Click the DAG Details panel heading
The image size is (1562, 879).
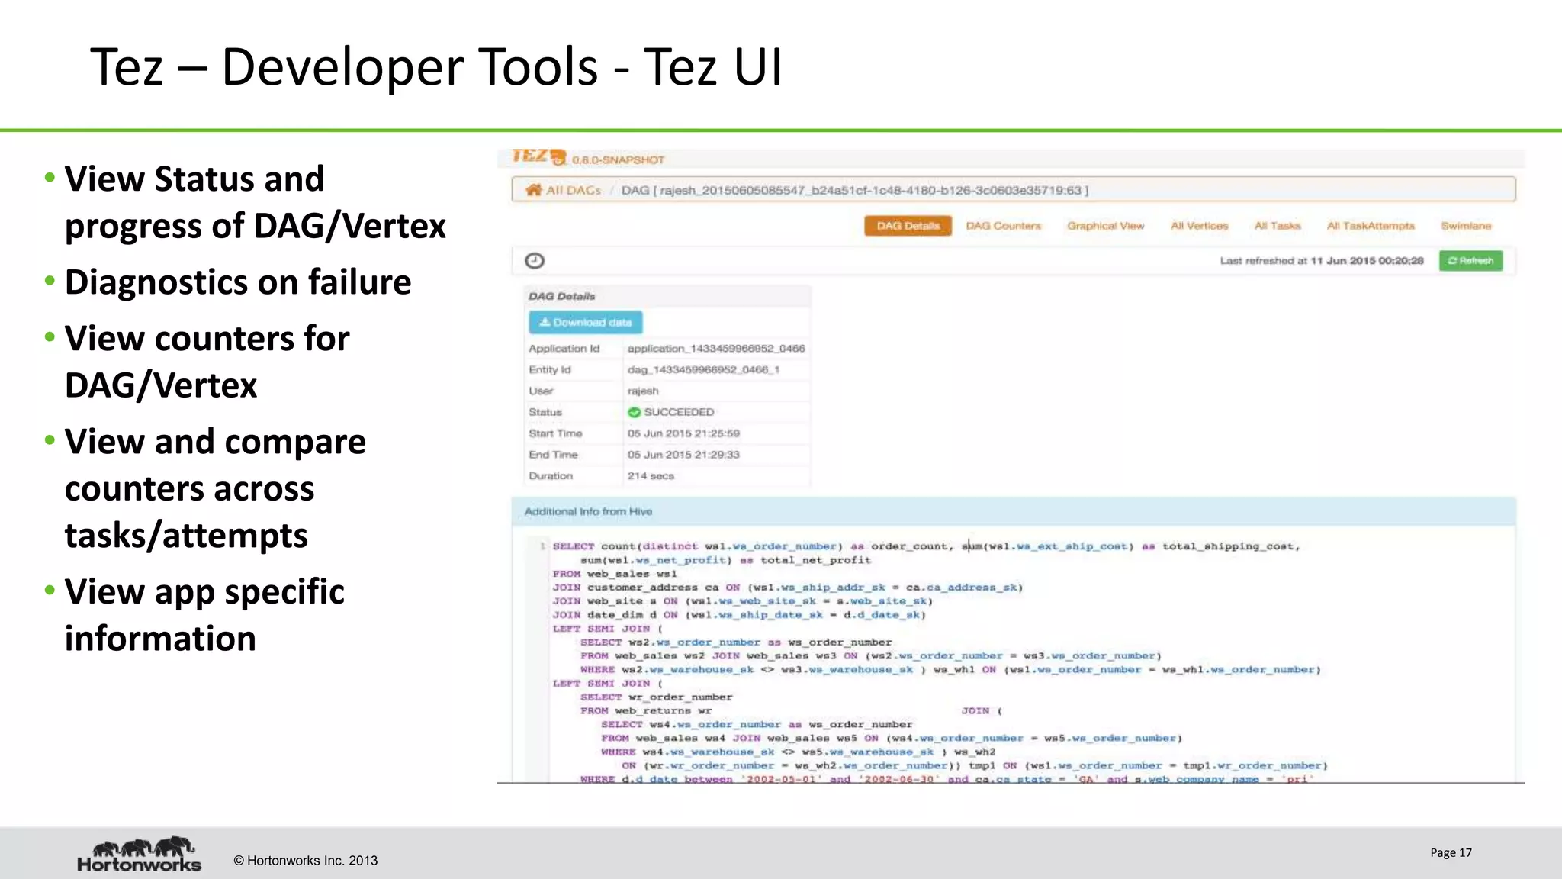point(562,296)
